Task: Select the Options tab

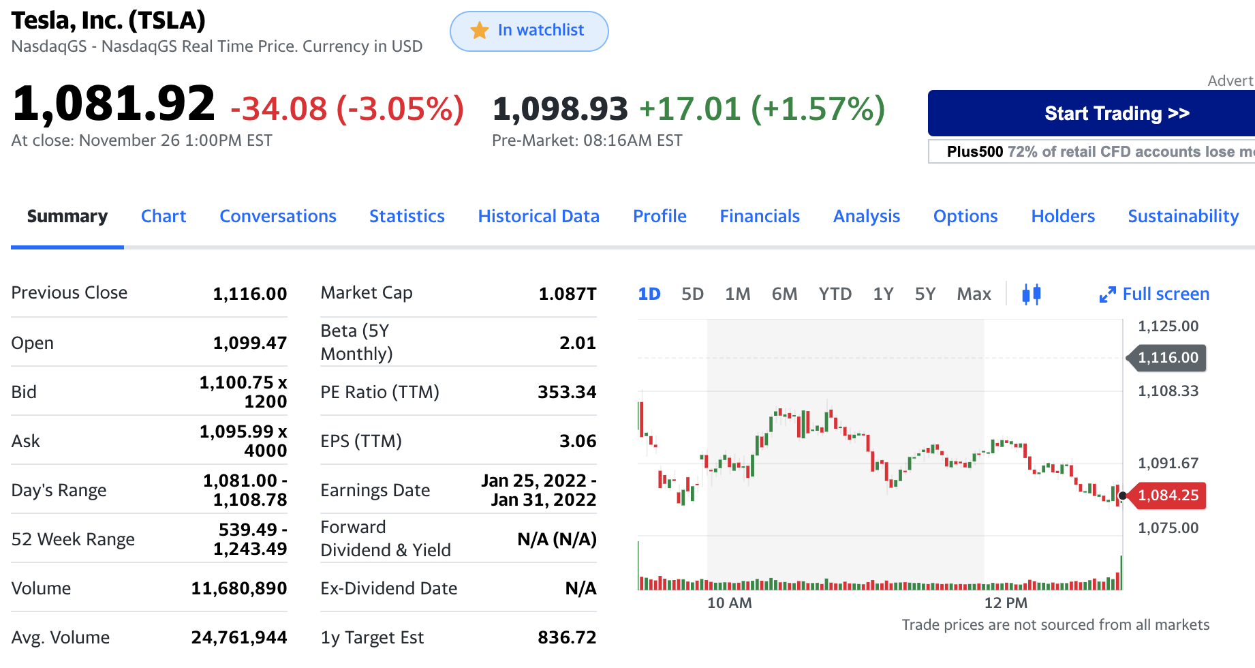Action: (x=965, y=216)
